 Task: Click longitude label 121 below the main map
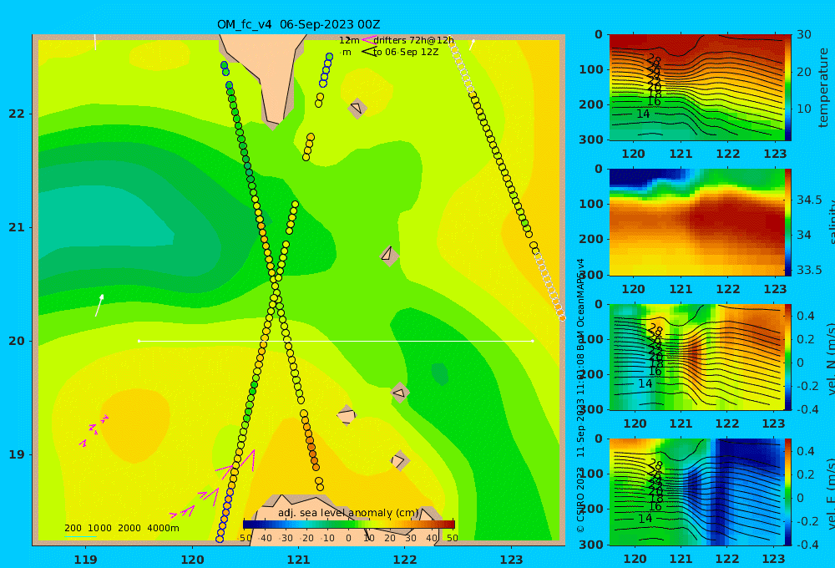coord(298,560)
